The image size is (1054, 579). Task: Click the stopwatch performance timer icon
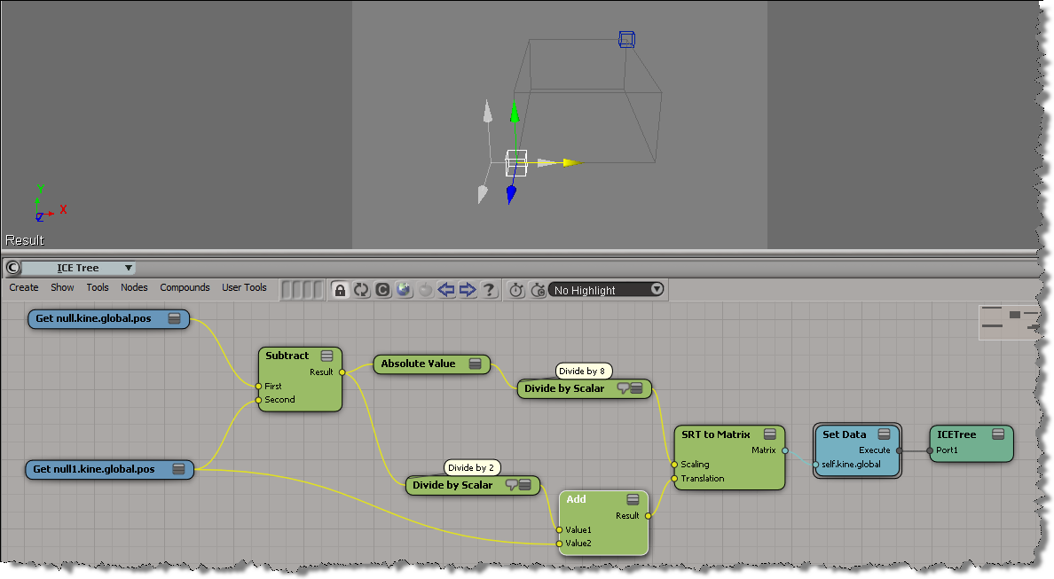pos(517,290)
